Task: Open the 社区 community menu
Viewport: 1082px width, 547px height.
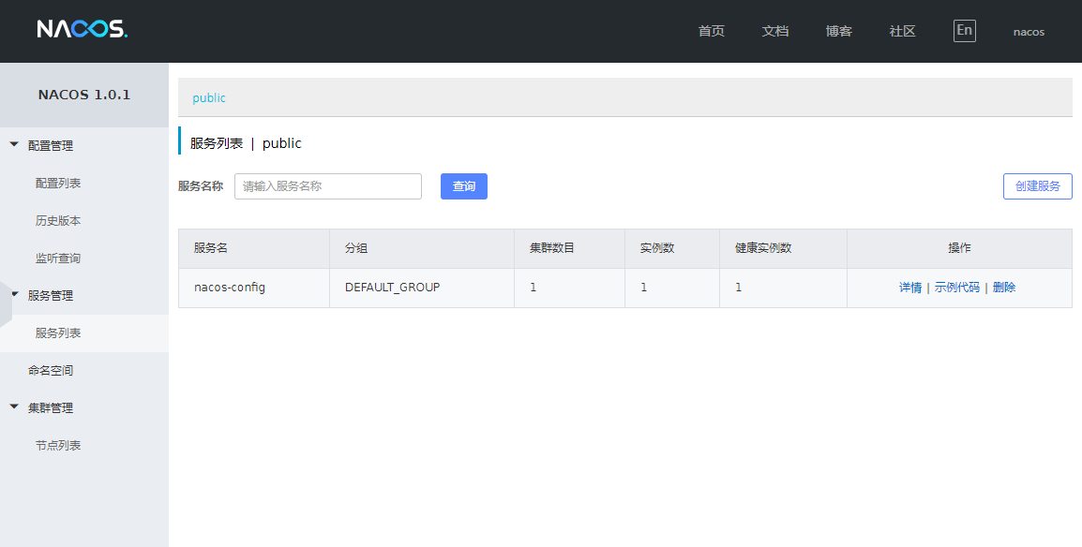Action: [x=902, y=30]
